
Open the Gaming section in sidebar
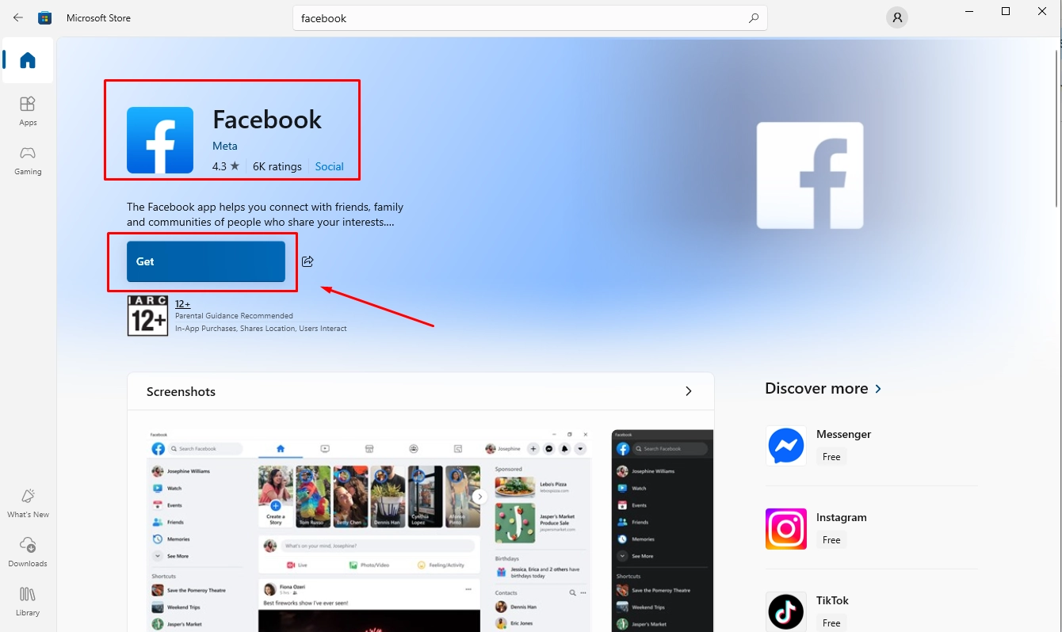pyautogui.click(x=28, y=160)
